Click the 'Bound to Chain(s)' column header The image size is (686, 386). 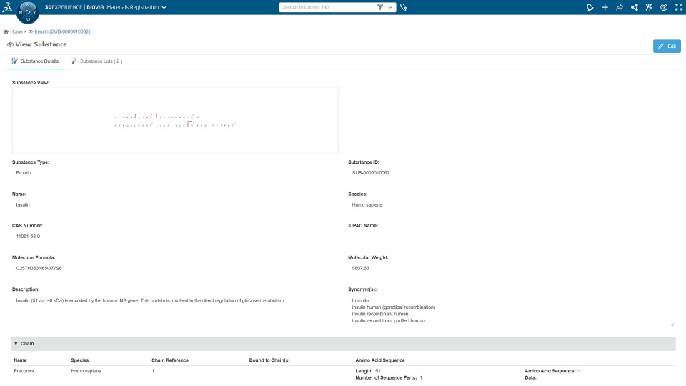point(269,360)
